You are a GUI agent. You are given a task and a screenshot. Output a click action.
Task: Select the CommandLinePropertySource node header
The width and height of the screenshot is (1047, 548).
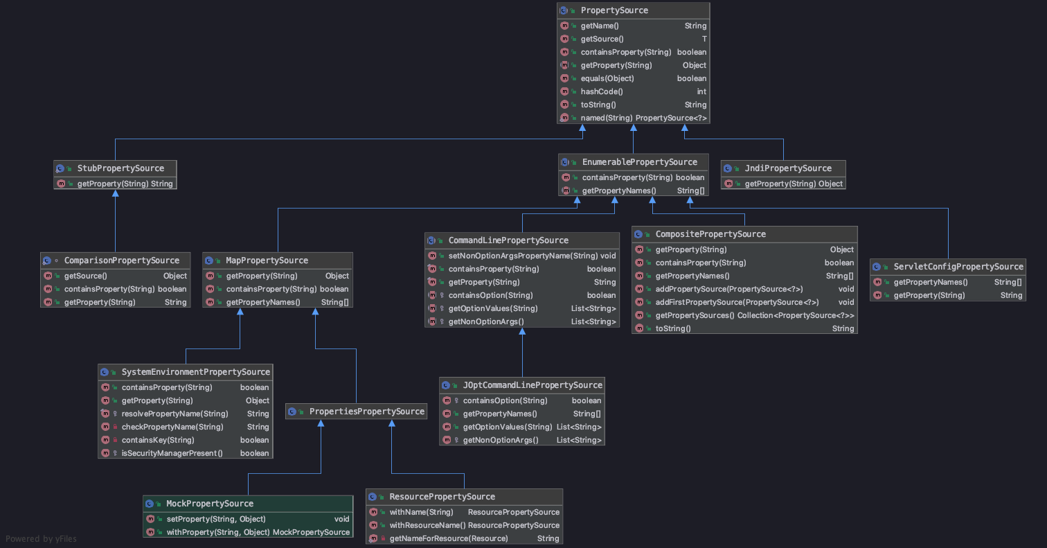(522, 240)
